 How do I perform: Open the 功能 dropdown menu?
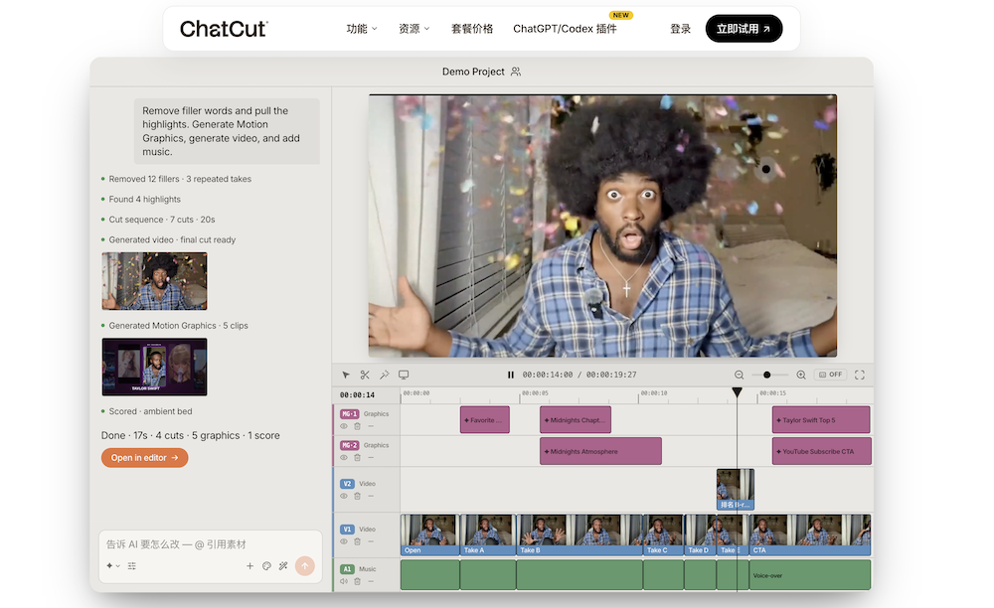click(362, 29)
